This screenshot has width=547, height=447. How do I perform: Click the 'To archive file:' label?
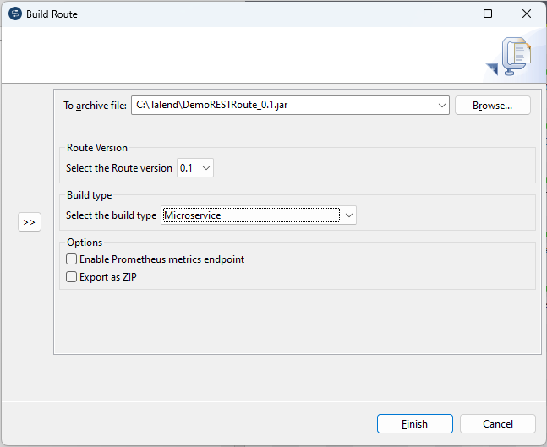pos(95,106)
